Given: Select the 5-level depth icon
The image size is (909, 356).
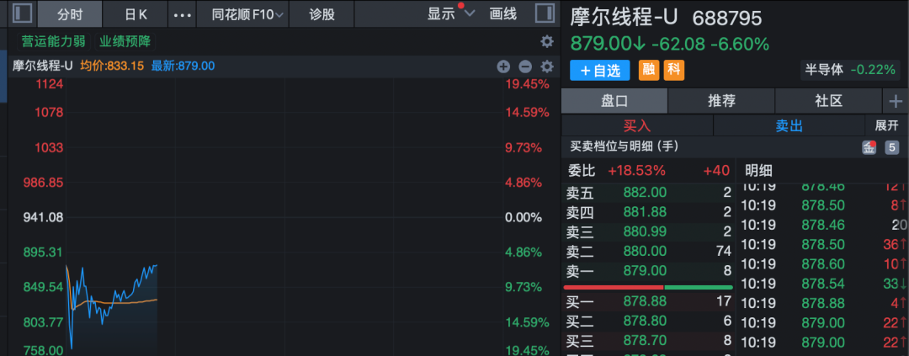Looking at the screenshot, I should [892, 147].
